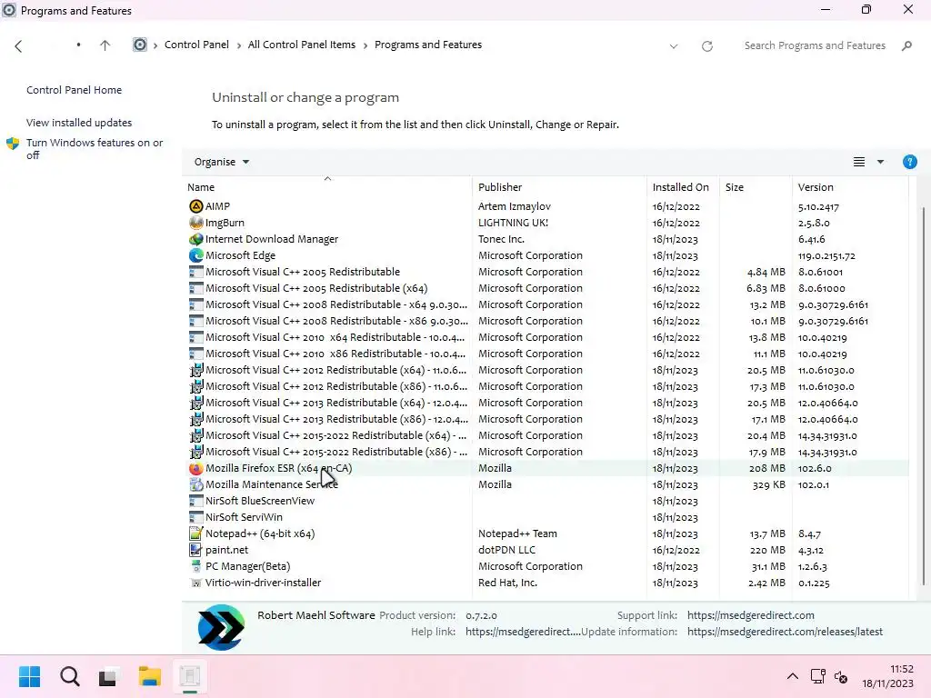The height and width of the screenshot is (698, 931).
Task: Open Turn Windows features on or off
Action: [x=95, y=148]
